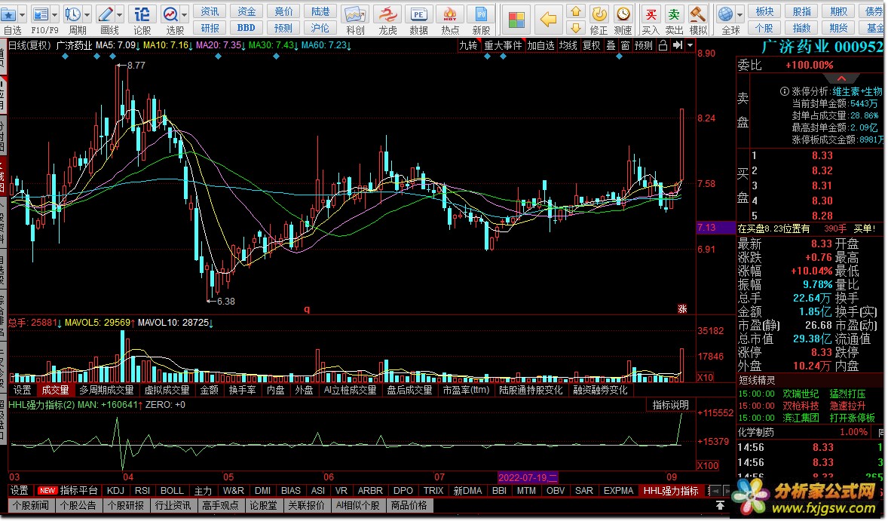888x521 pixels.
Task: Switch to the OBV indicator tab
Action: (x=555, y=491)
